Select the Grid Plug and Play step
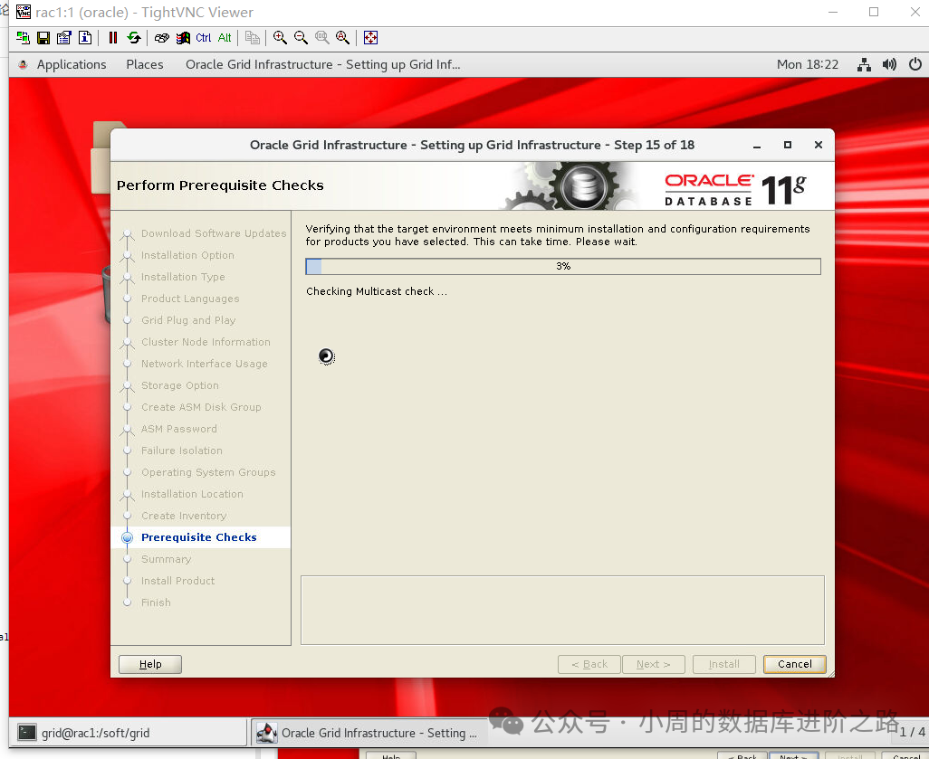929x759 pixels. pos(187,320)
